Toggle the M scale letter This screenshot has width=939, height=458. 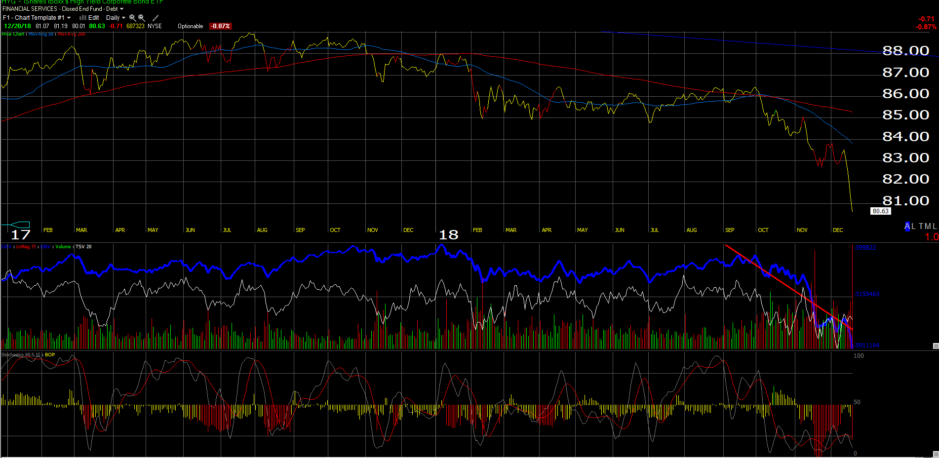pos(928,227)
